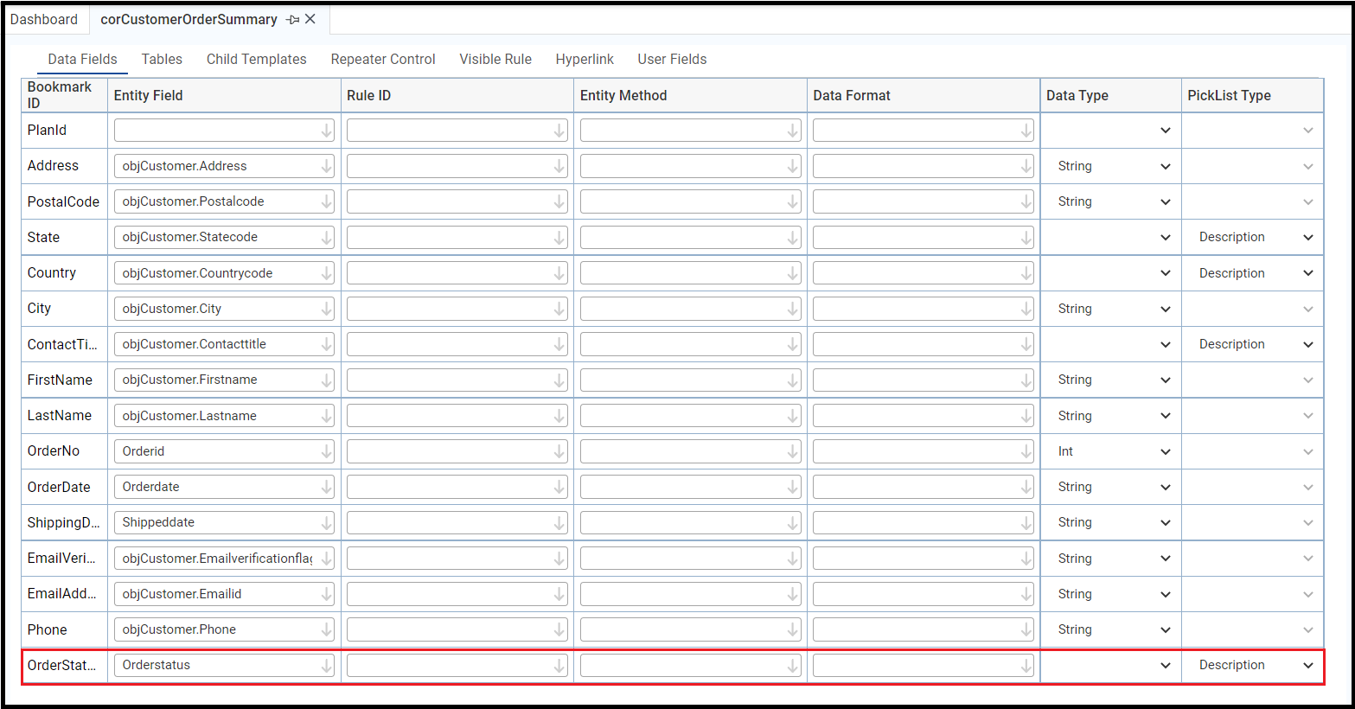Click the Data Format arrow icon for PlanId row

(1026, 131)
